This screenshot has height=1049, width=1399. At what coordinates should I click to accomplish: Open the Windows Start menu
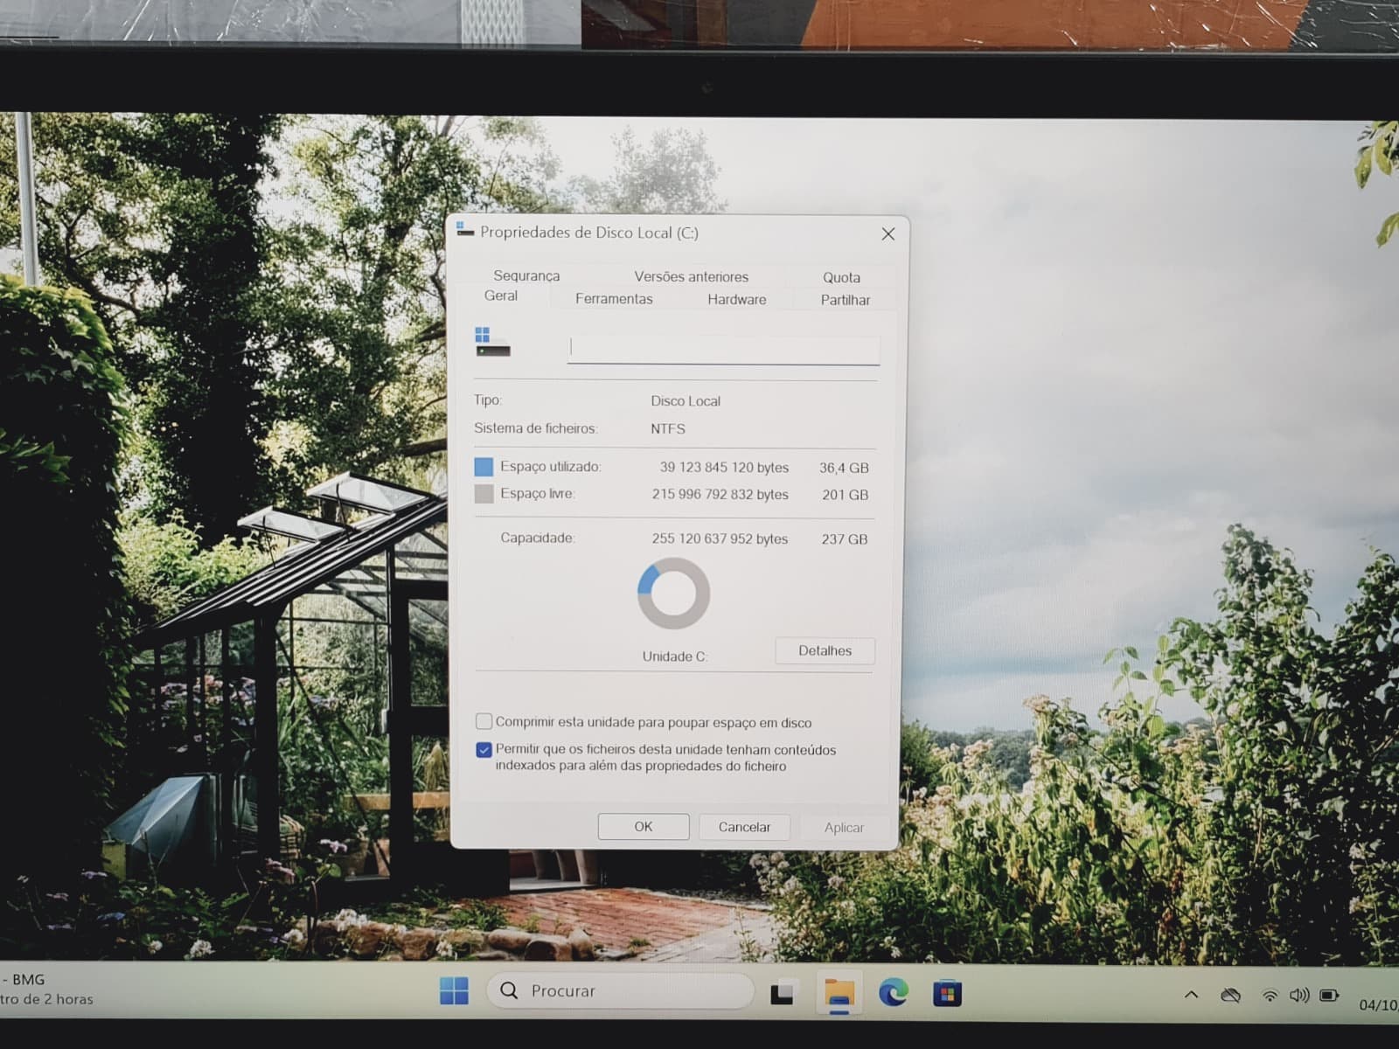454,990
